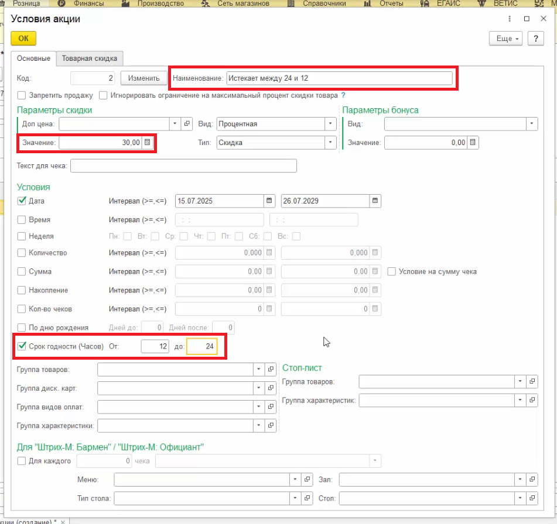Open the Справочники menu

(324, 4)
